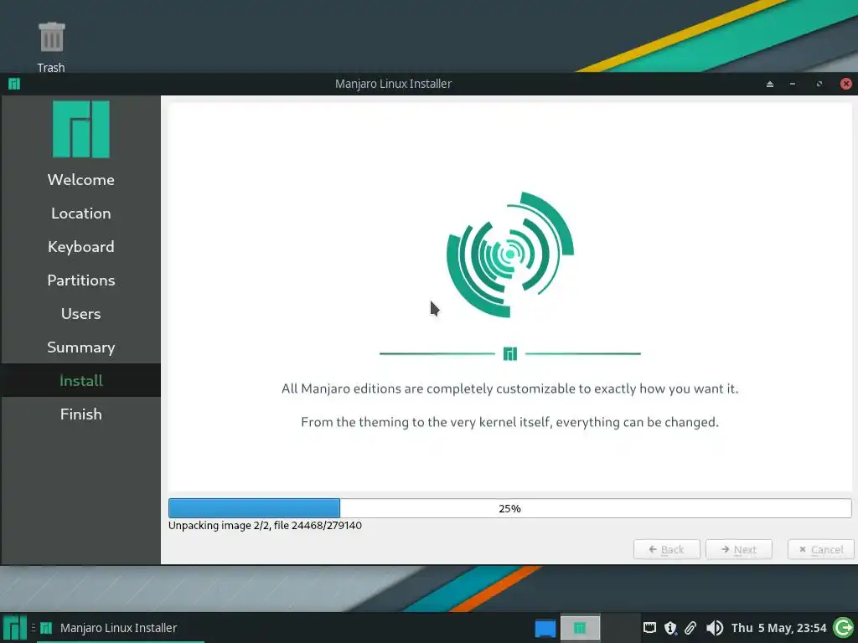The image size is (858, 643).
Task: Select the Install step in sidebar
Action: 81,381
